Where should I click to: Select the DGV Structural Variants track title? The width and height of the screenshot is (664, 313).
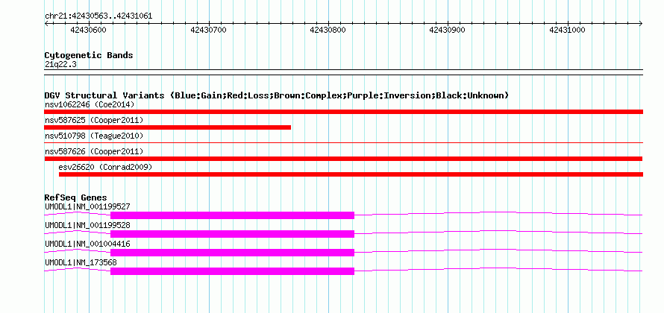[x=277, y=95]
